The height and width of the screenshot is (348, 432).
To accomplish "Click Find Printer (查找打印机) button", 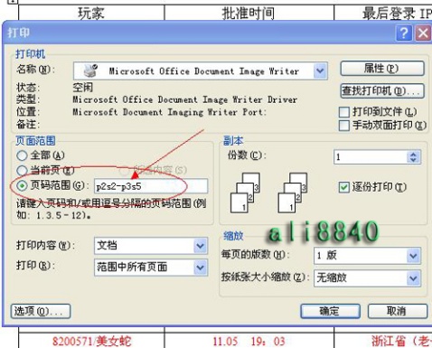I will 382,90.
